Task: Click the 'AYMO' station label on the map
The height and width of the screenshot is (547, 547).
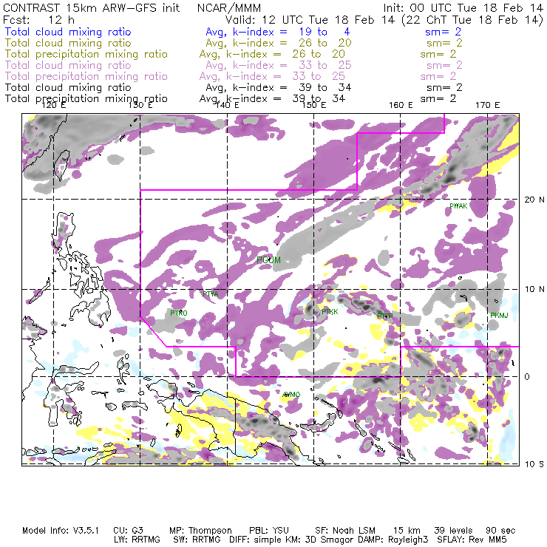Action: point(291,395)
